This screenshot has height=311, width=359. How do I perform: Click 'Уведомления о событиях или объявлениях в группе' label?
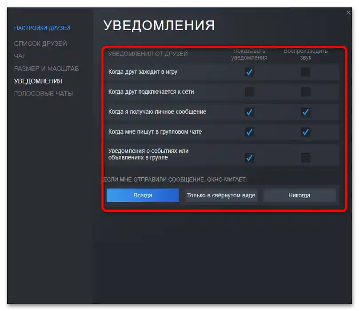(148, 154)
